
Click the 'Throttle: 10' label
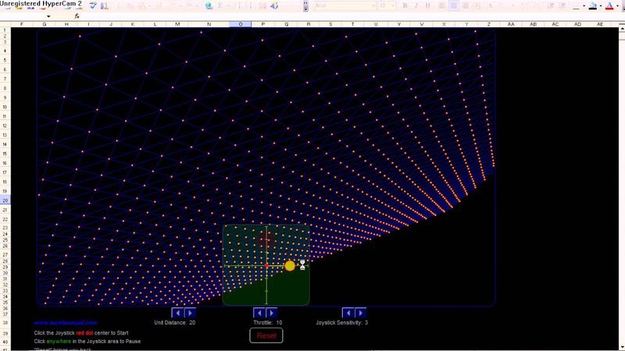267,323
